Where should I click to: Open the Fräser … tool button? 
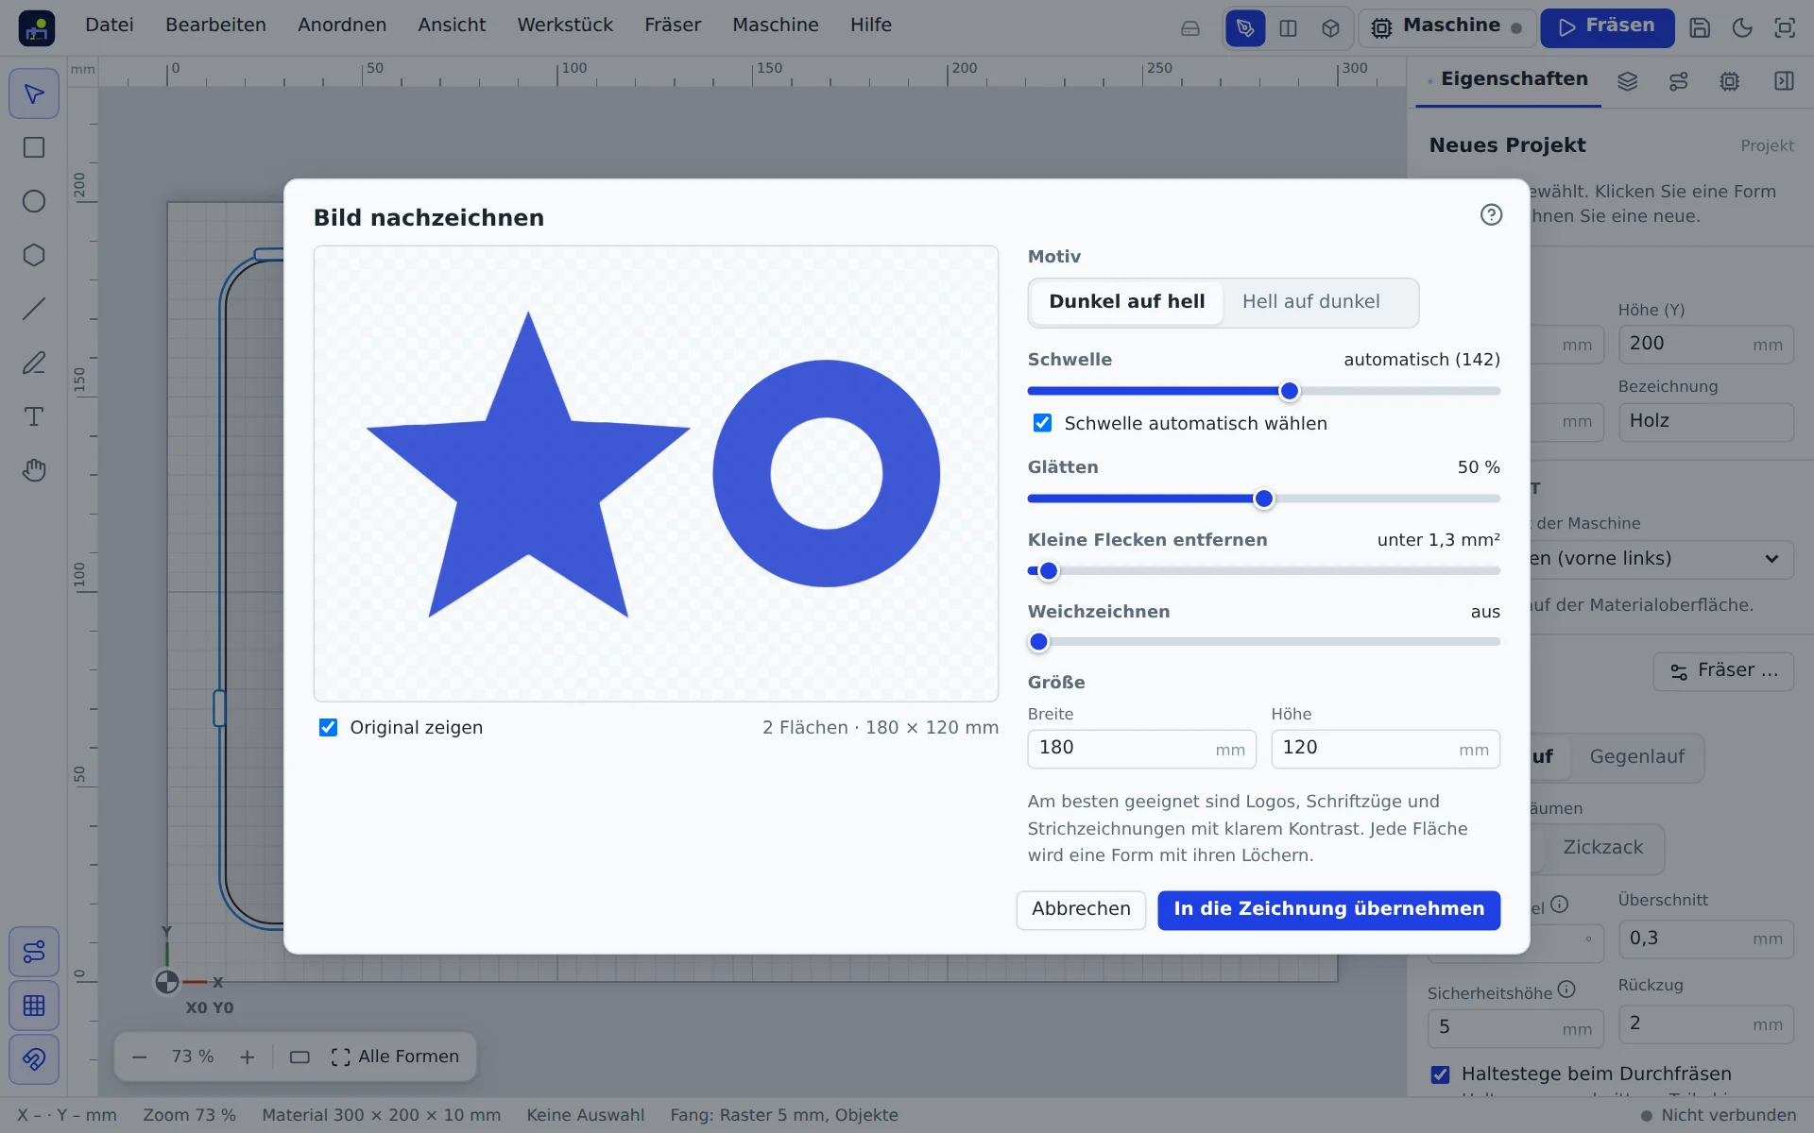(x=1723, y=671)
